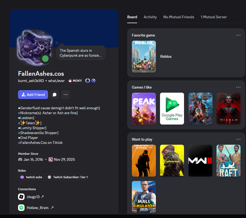
Task: Open the Diablo IV game cover
Action: coord(229,108)
